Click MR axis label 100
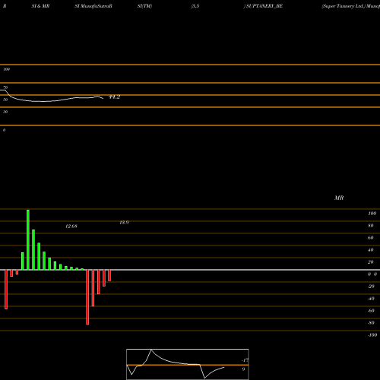380x380 pixels. [x=372, y=214]
